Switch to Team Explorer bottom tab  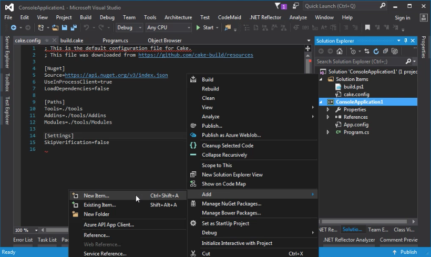378,230
